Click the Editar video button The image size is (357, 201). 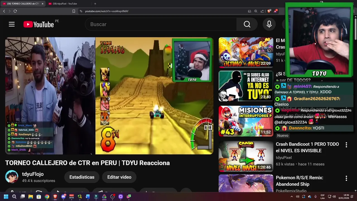click(x=119, y=177)
